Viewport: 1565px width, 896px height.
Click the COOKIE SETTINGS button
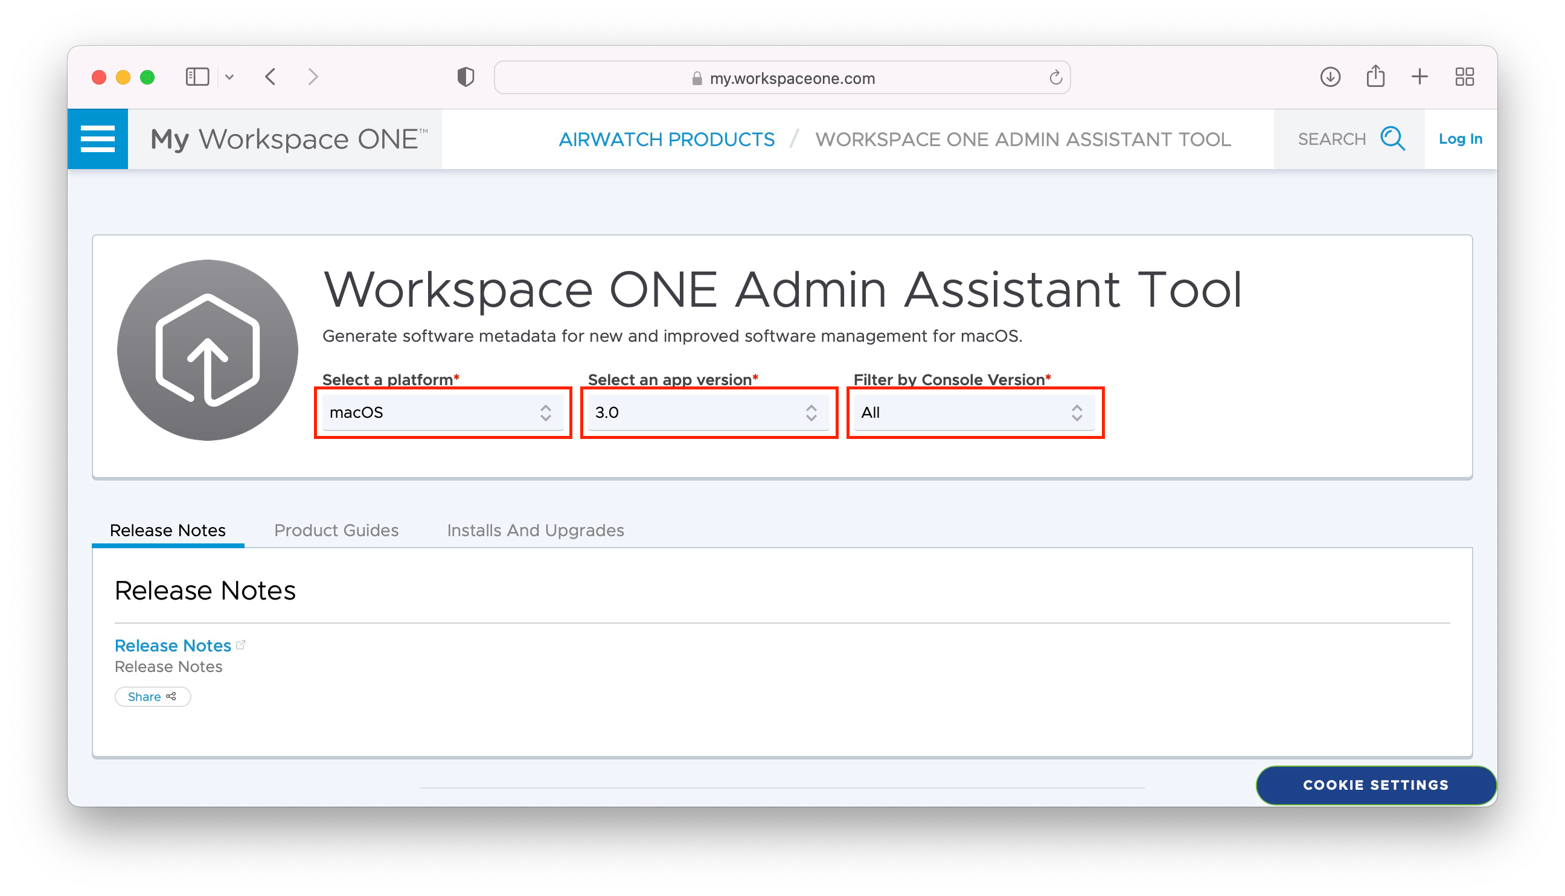[1375, 785]
